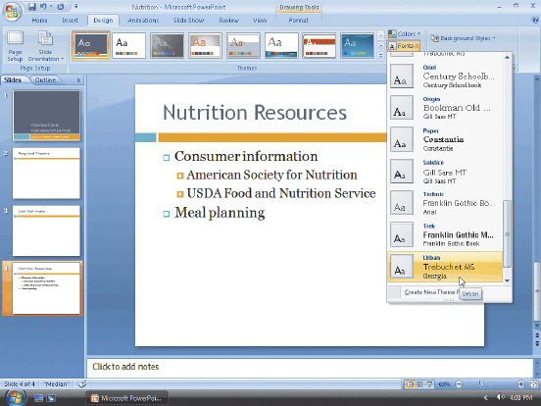Click the taskbar volume speaker icon
Image resolution: width=541 pixels, height=406 pixels.
pyautogui.click(x=501, y=398)
